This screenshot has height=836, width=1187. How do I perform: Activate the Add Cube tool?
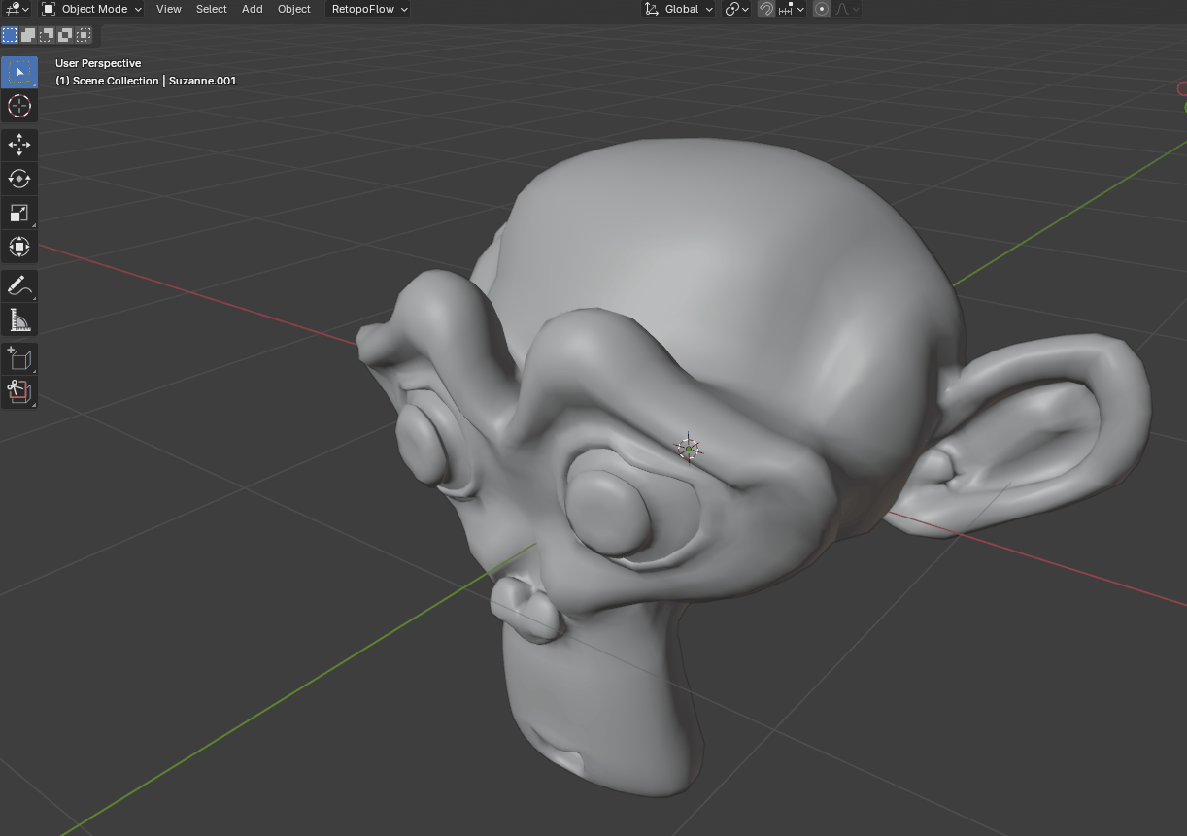coord(19,358)
